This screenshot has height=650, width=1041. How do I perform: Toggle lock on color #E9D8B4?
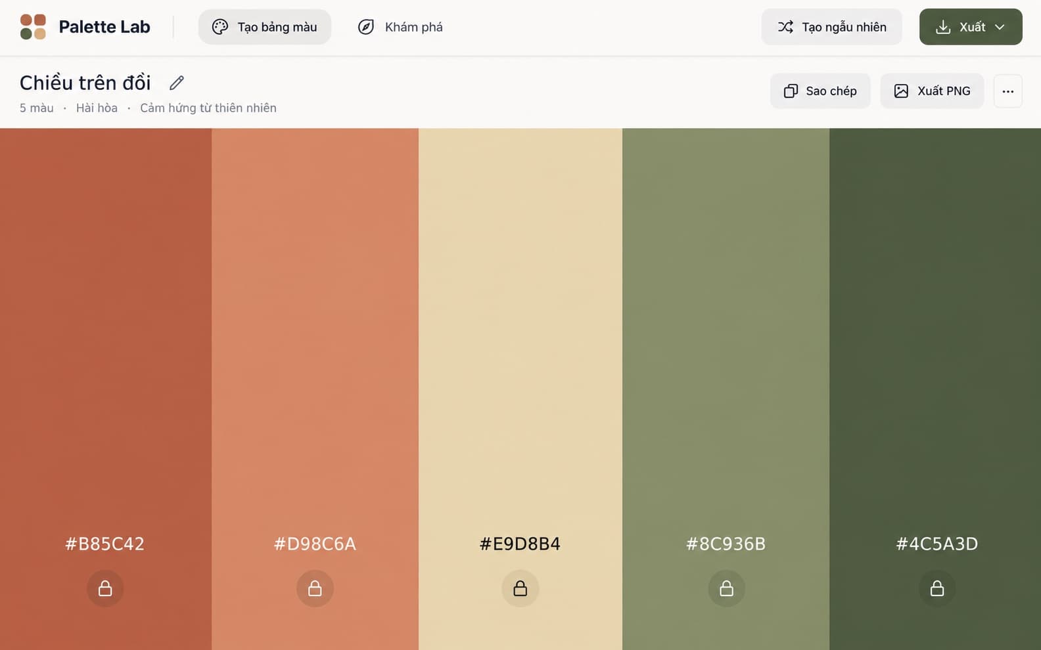coord(520,588)
